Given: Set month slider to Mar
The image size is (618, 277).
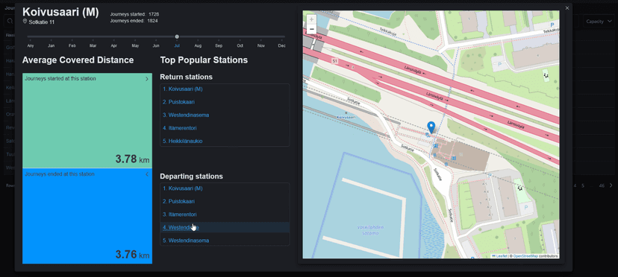Looking at the screenshot, I should 93,45.
